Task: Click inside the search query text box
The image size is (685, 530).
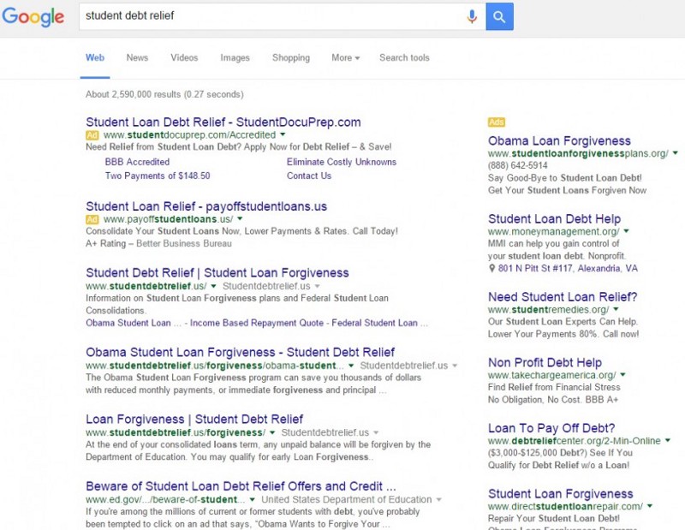Action: click(265, 16)
